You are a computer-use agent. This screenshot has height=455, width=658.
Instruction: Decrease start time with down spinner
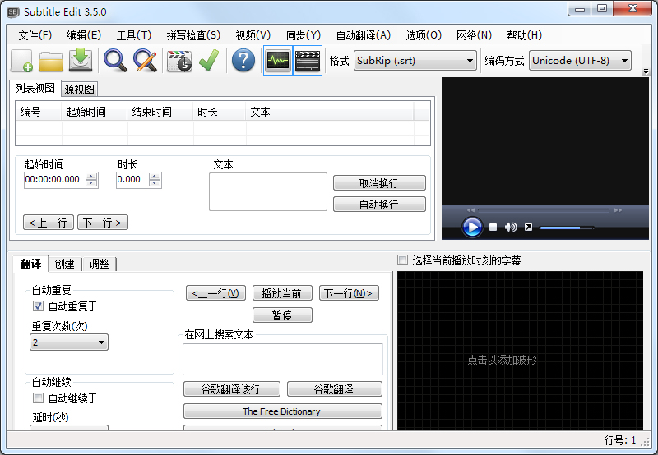click(x=91, y=183)
